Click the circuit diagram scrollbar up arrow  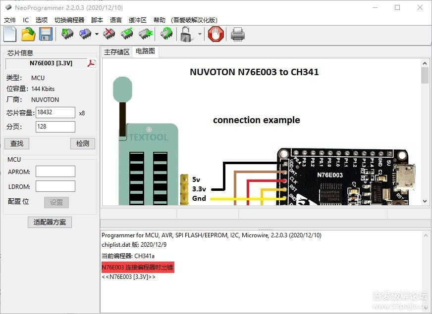[425, 63]
